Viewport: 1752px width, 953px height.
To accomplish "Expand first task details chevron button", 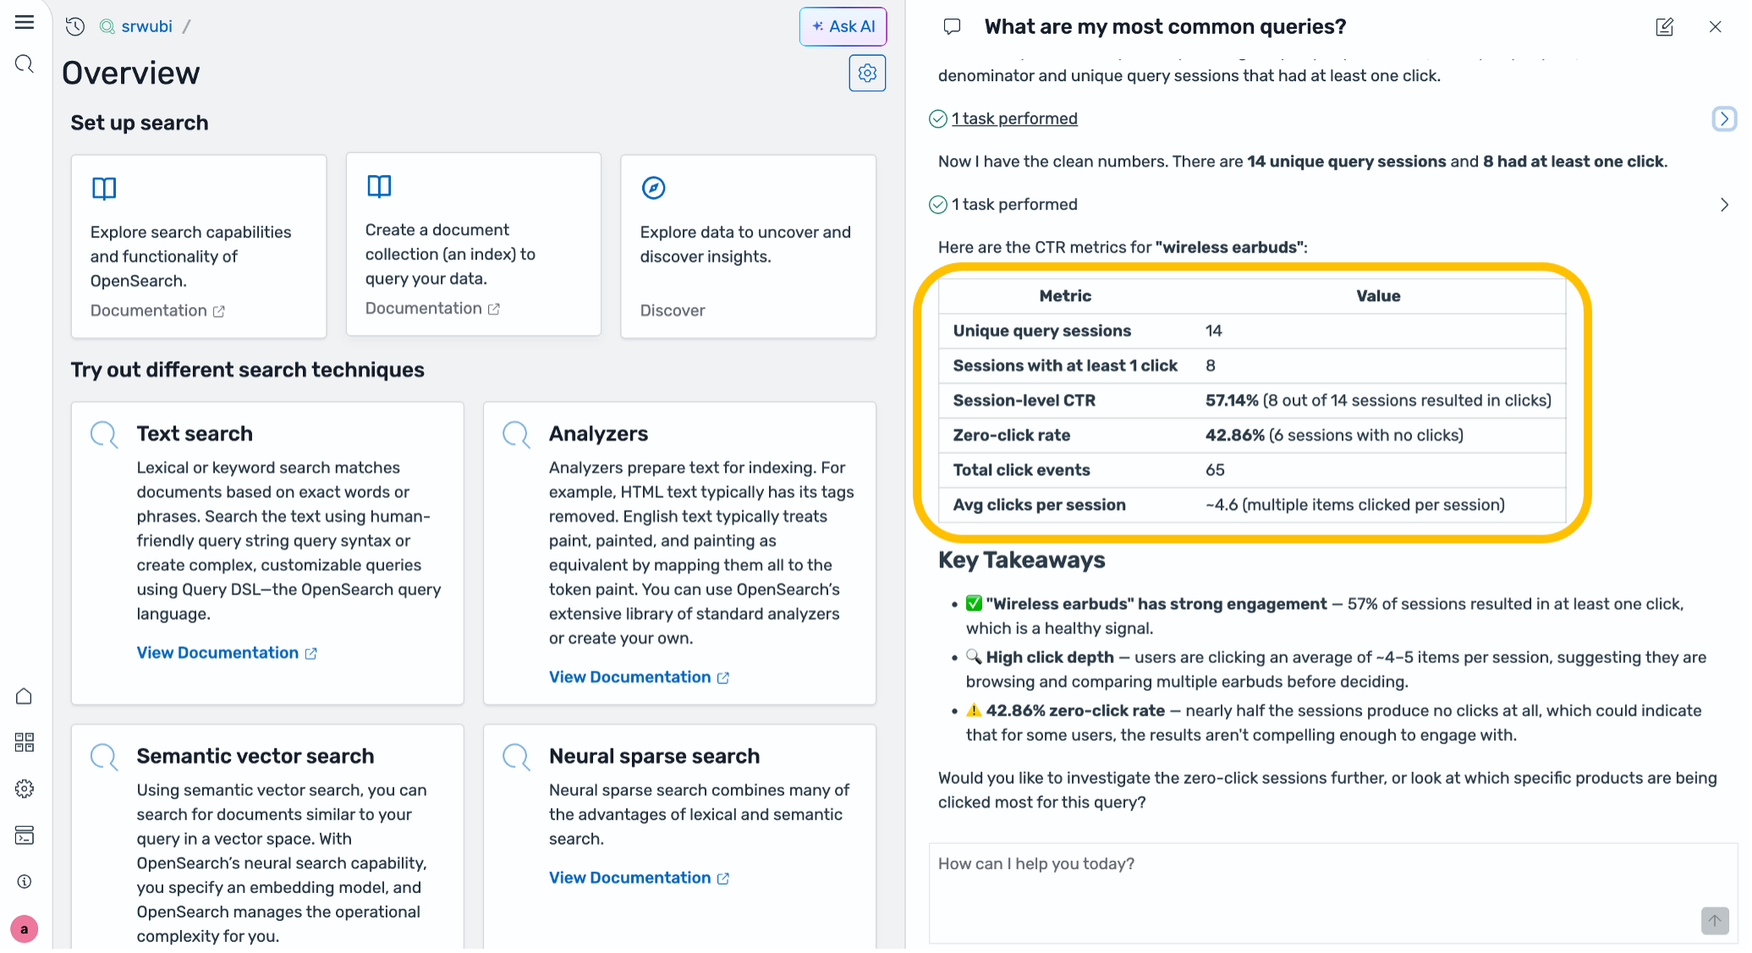I will (1724, 119).
